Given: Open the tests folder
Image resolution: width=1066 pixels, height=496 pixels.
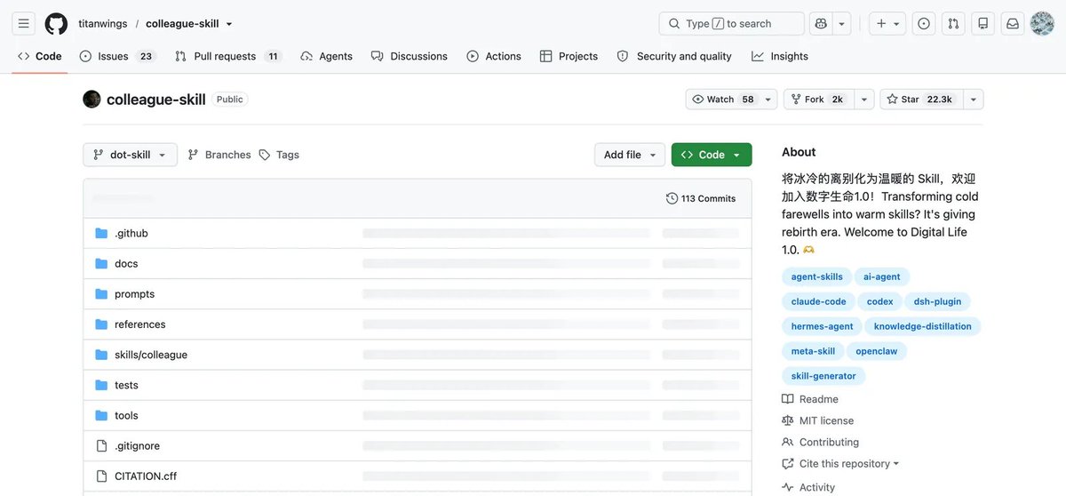Looking at the screenshot, I should click(126, 385).
